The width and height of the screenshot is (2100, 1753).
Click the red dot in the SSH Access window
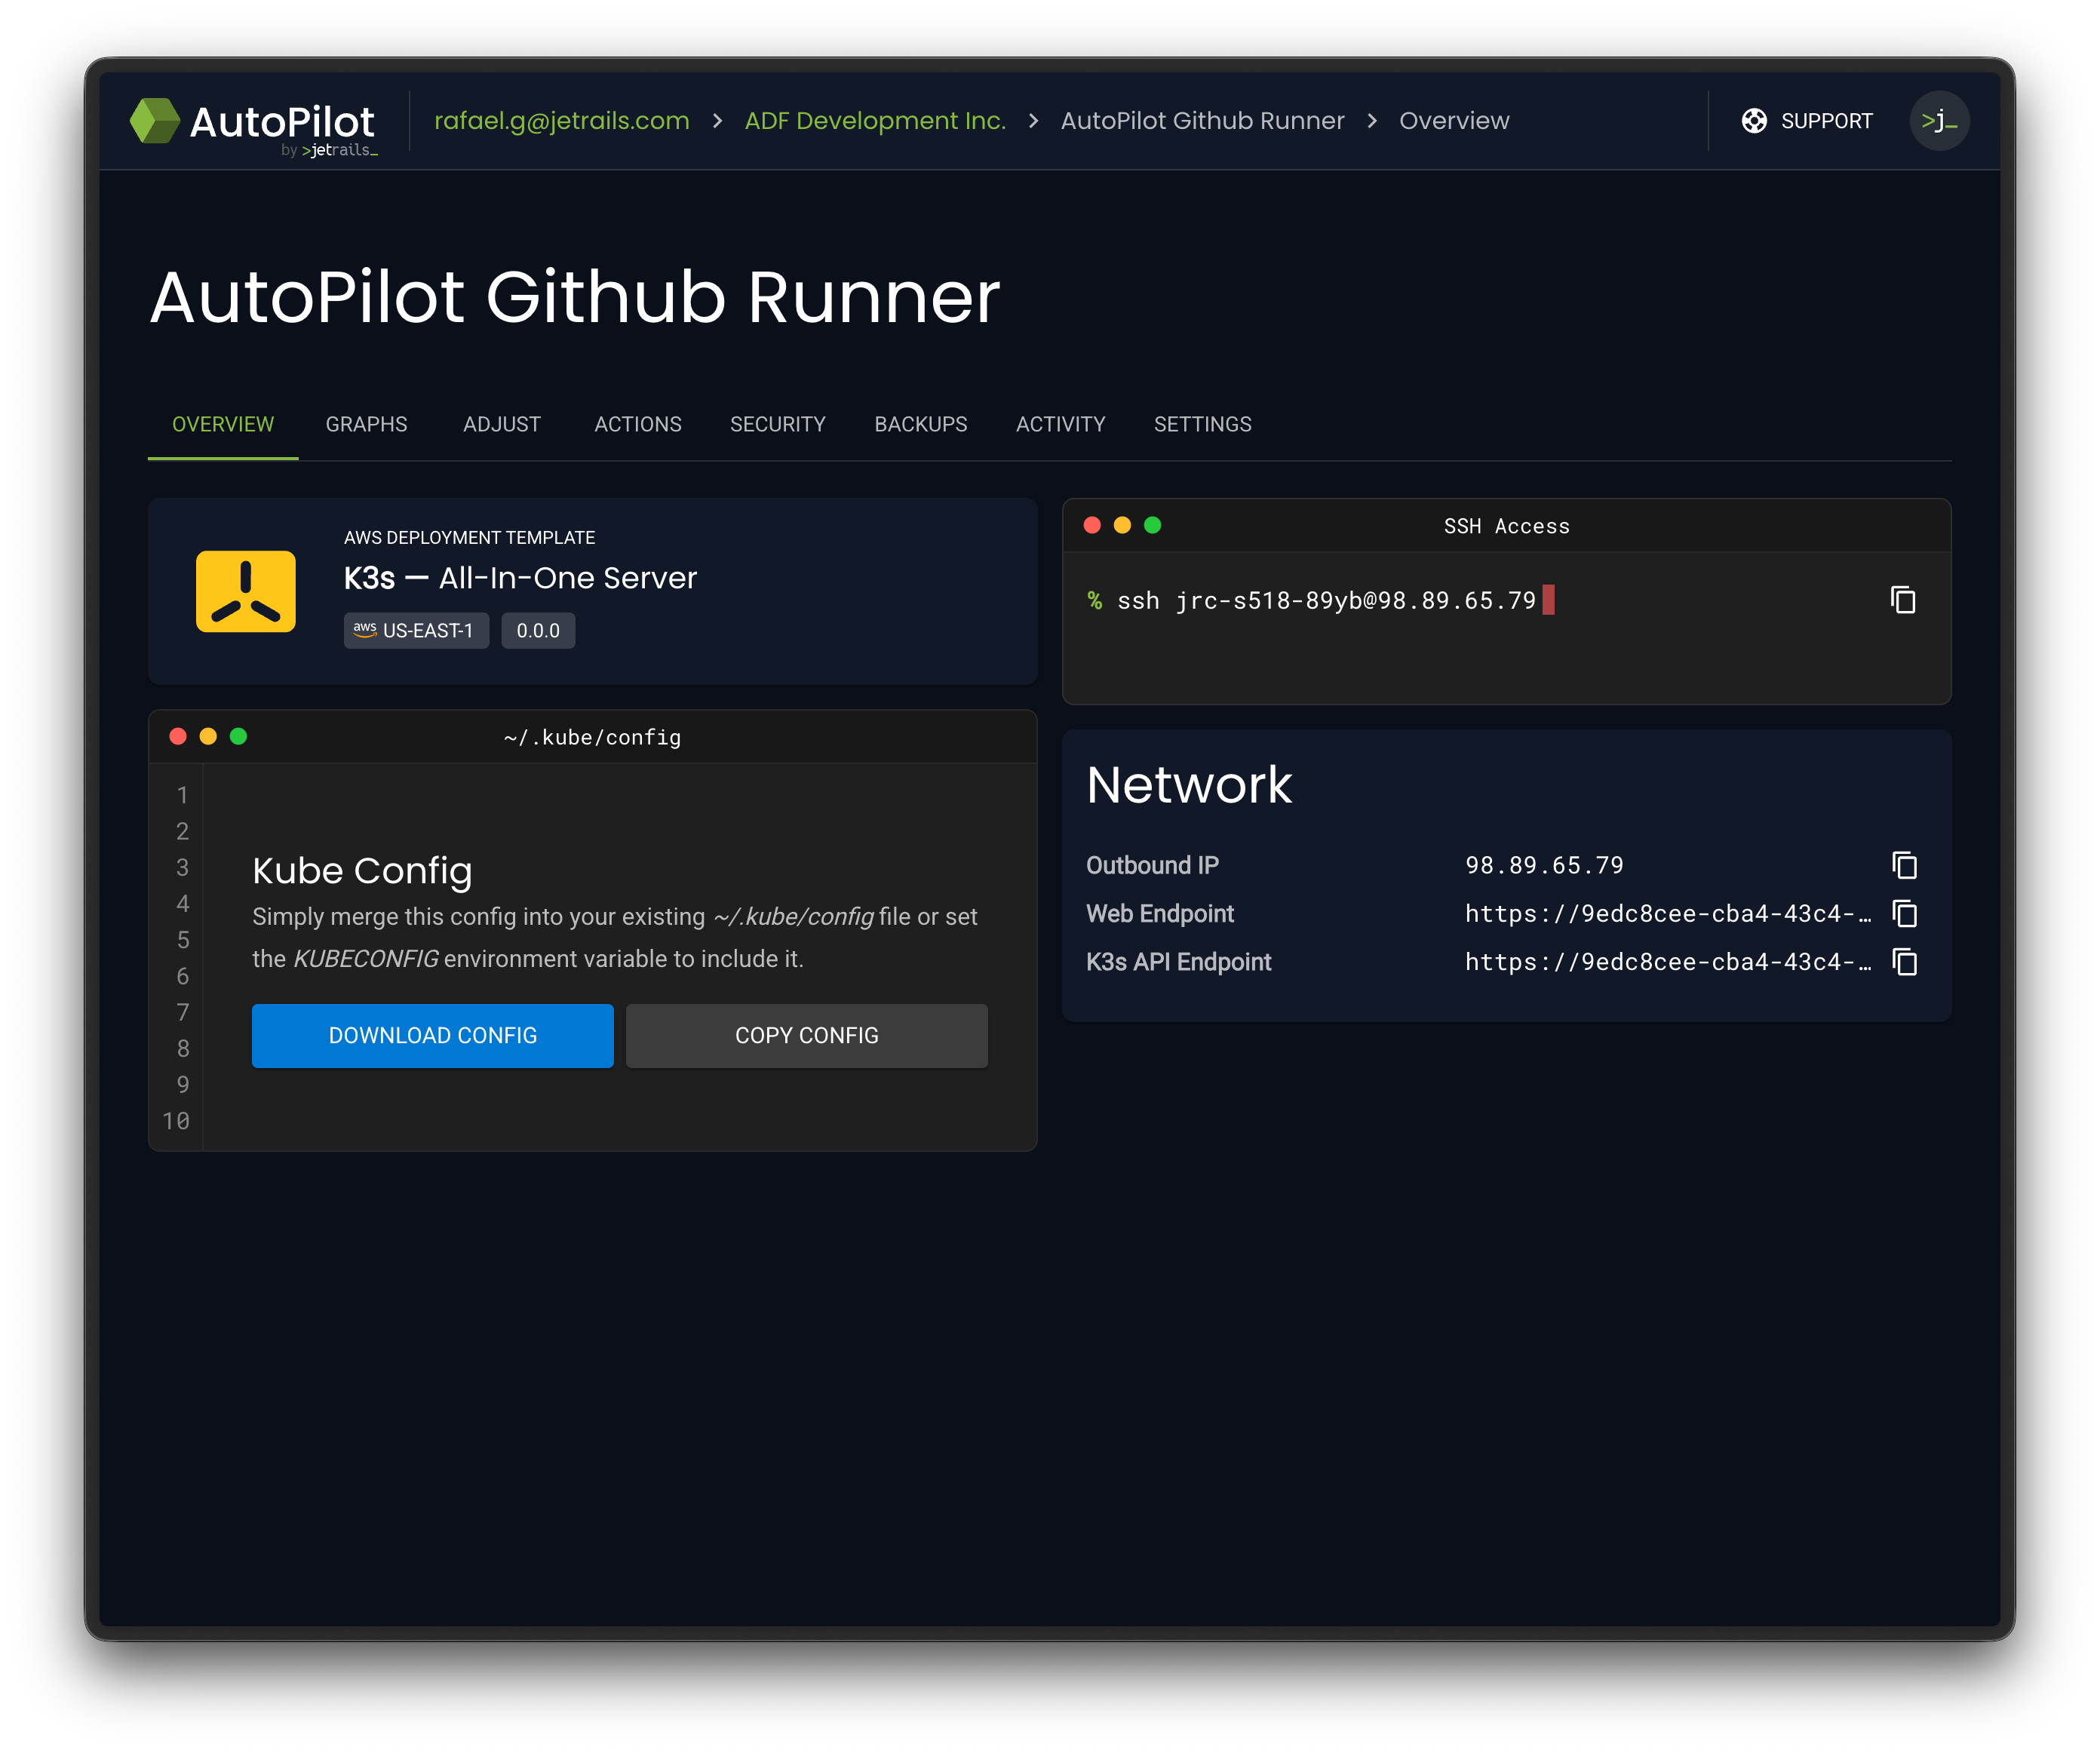coord(1092,525)
